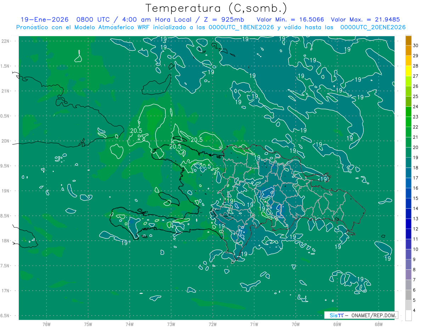
Task: Click "4:00 am Hora Local" text
Action: tap(157, 20)
